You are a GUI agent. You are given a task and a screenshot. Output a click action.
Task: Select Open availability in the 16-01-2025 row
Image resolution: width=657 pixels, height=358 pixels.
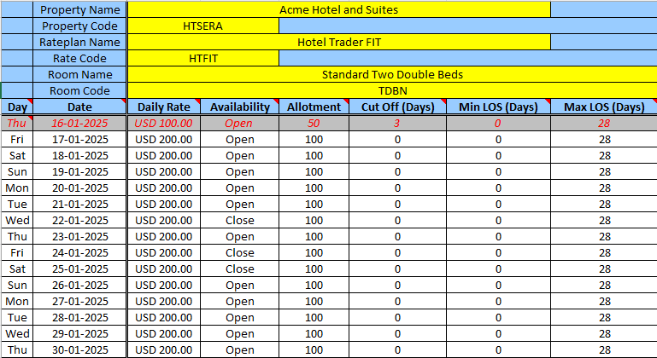coord(240,123)
